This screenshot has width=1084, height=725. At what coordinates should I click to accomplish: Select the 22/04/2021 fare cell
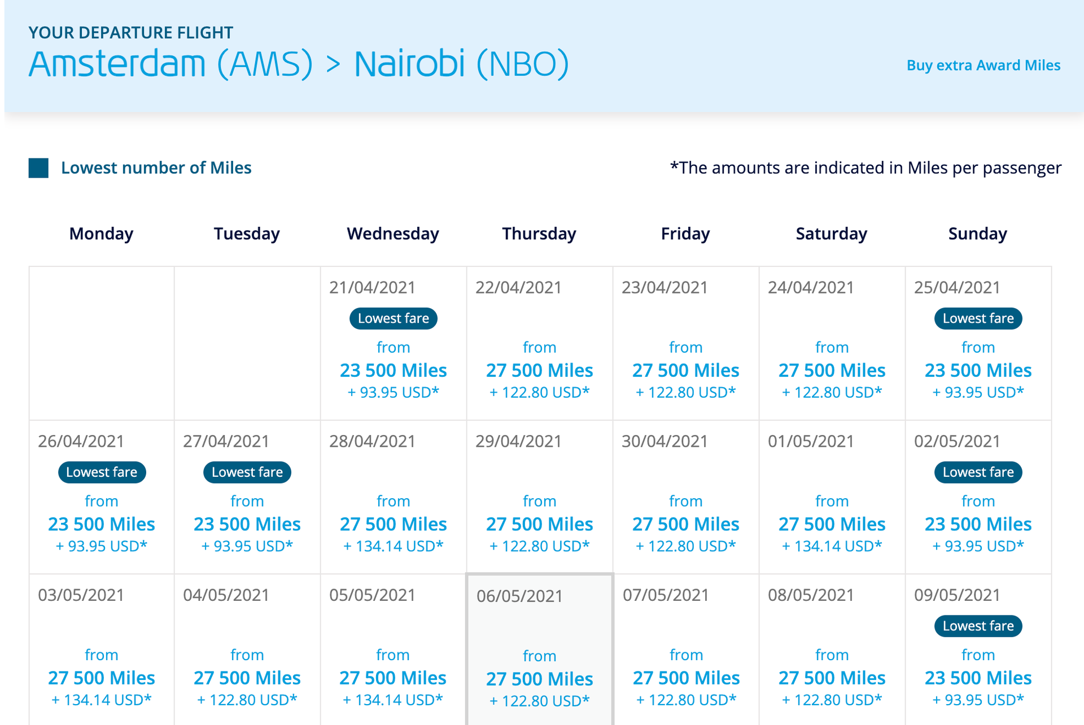coord(539,343)
